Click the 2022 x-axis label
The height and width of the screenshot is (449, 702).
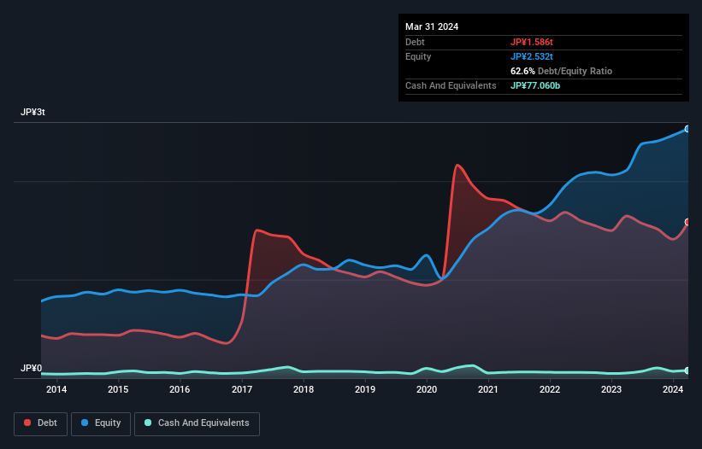tap(550, 389)
